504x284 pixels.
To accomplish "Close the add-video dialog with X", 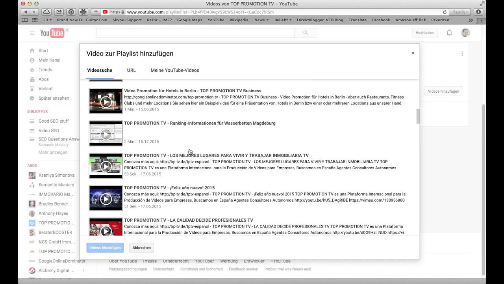I will click(x=413, y=53).
